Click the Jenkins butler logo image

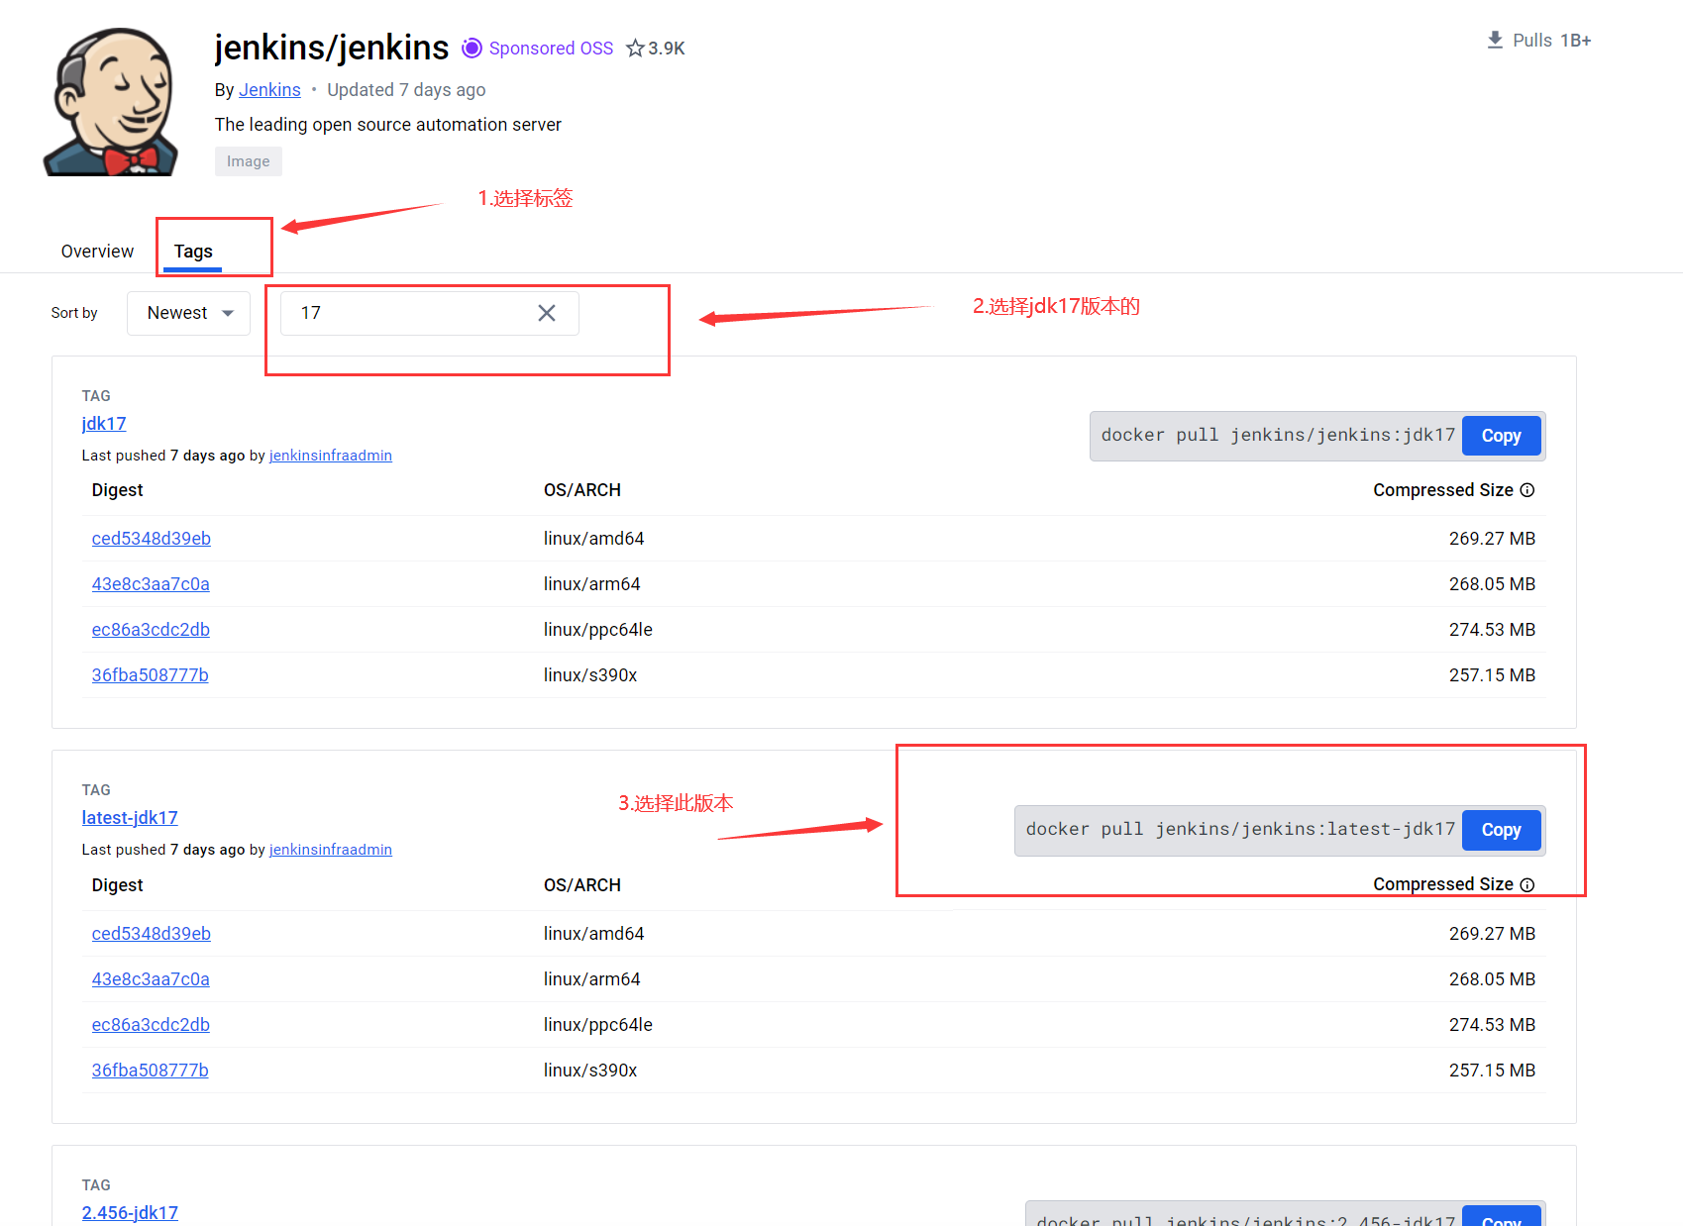coord(111,102)
